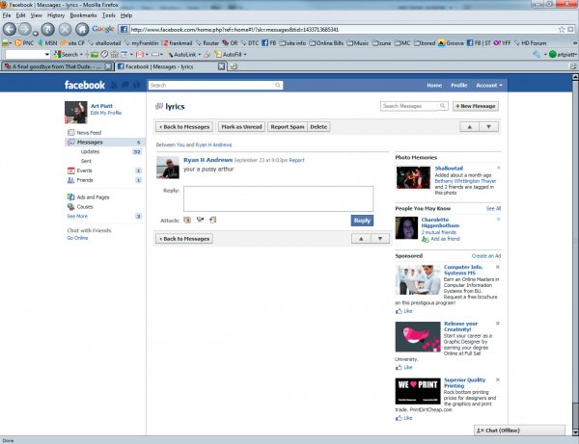Like the Superior Quality Printing ad
This screenshot has height=444, width=579.
pyautogui.click(x=407, y=420)
